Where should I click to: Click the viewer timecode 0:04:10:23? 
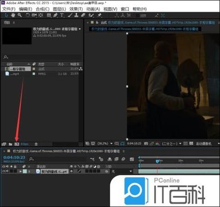(134, 144)
